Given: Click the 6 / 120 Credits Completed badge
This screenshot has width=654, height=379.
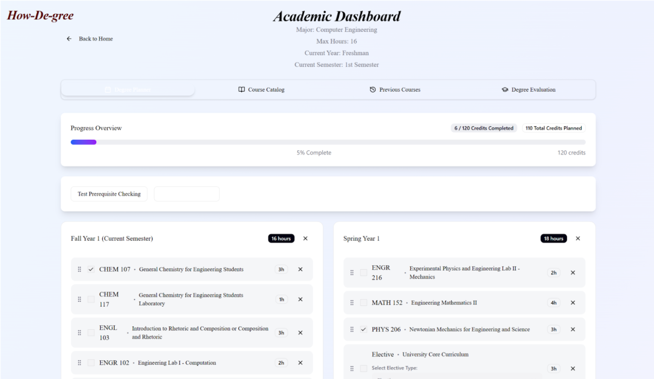Looking at the screenshot, I should pyautogui.click(x=484, y=128).
